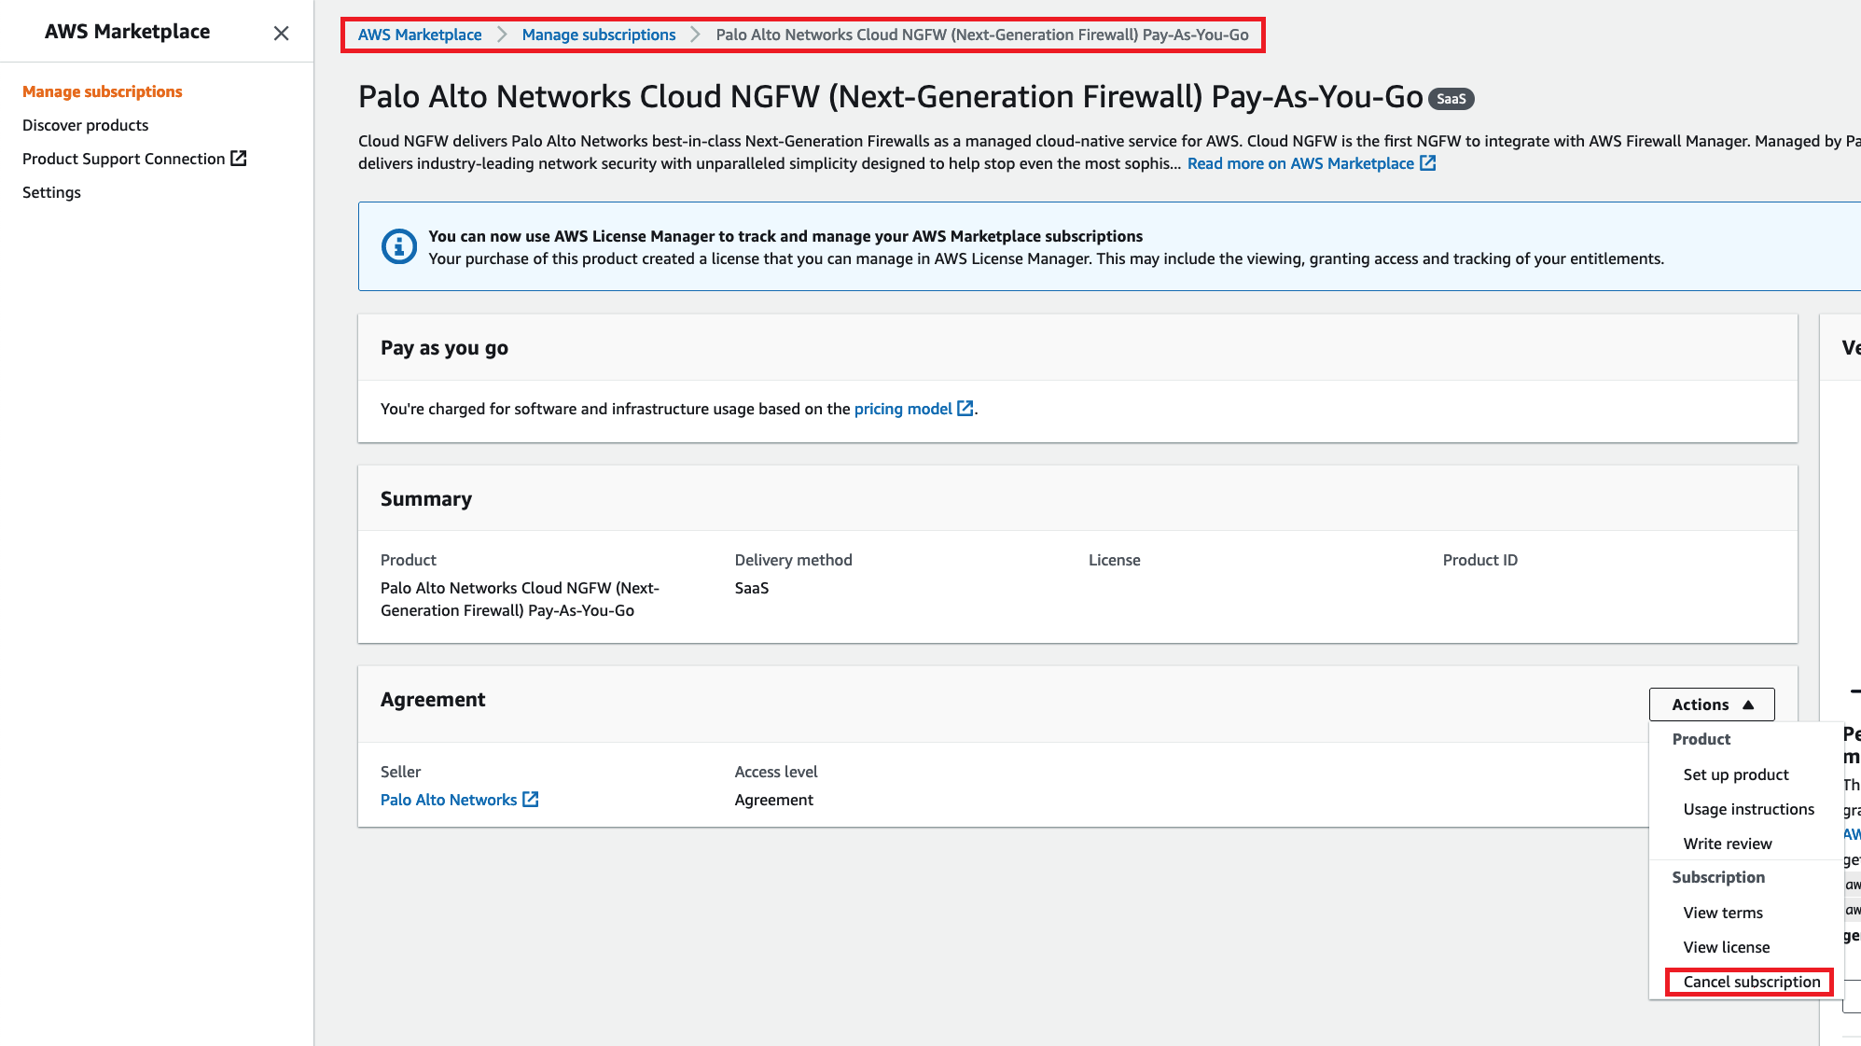
Task: Choose View terms in Actions menu
Action: 1723,913
